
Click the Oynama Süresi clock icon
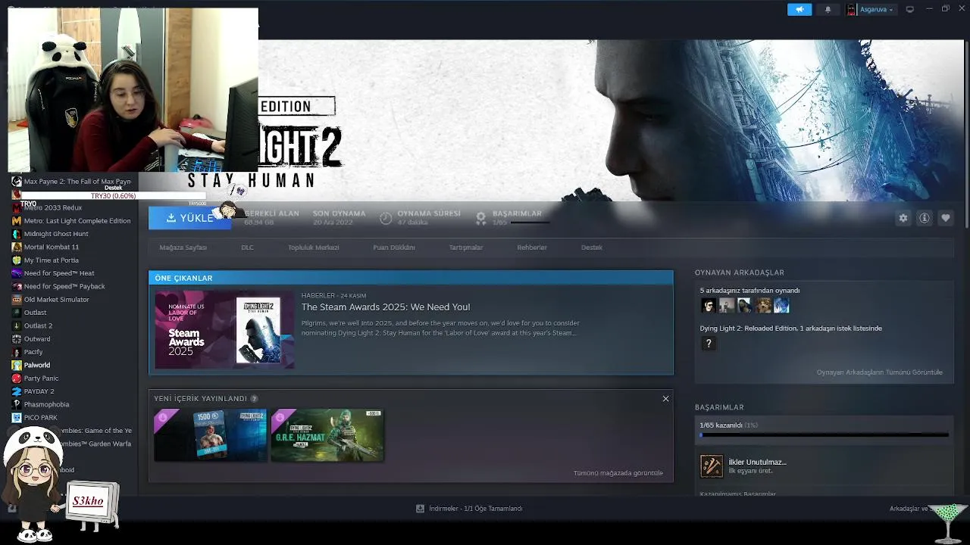pyautogui.click(x=386, y=218)
